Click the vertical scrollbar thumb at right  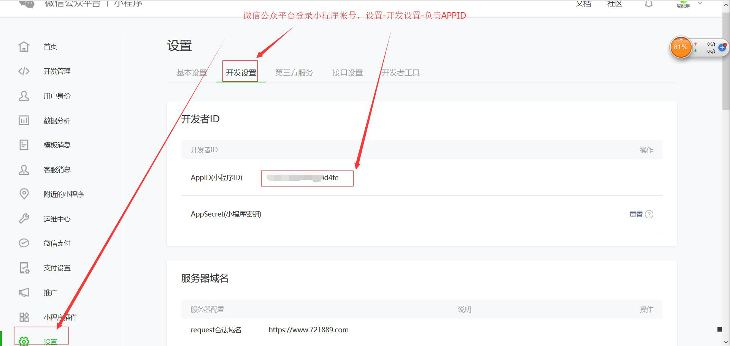tap(726, 61)
